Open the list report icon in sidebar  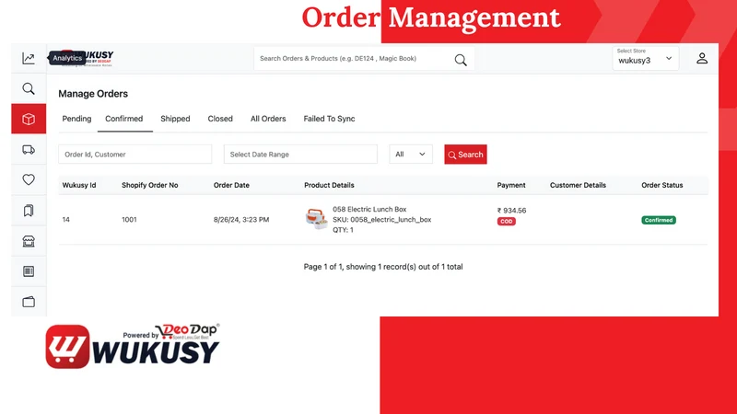pyautogui.click(x=29, y=271)
